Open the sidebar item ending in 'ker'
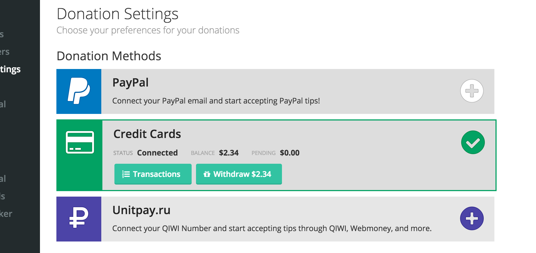Viewport: 536px width, 253px height. pos(6,214)
